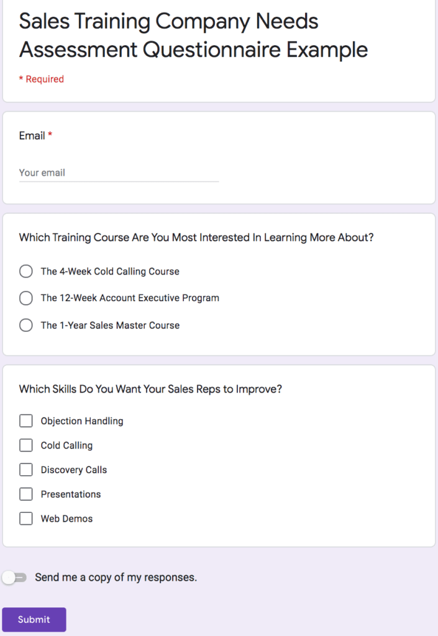Click the Send me a copy label text

pos(116,578)
